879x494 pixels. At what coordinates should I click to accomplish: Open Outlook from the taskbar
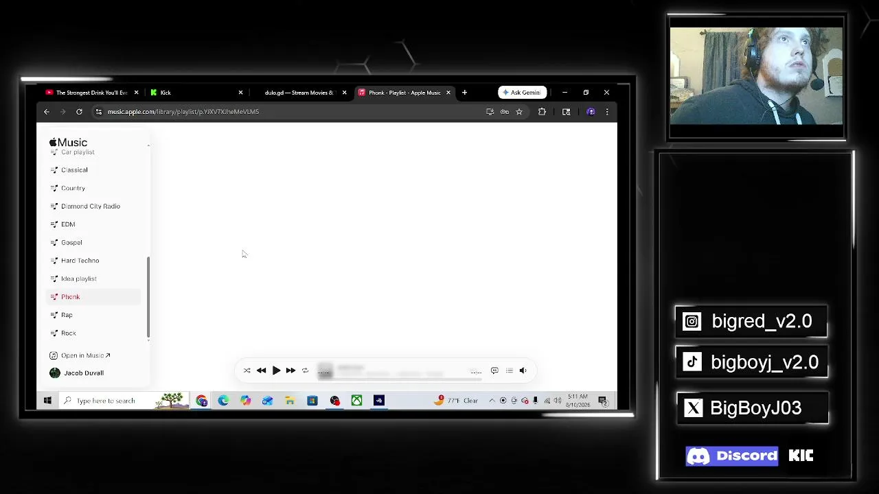[267, 401]
